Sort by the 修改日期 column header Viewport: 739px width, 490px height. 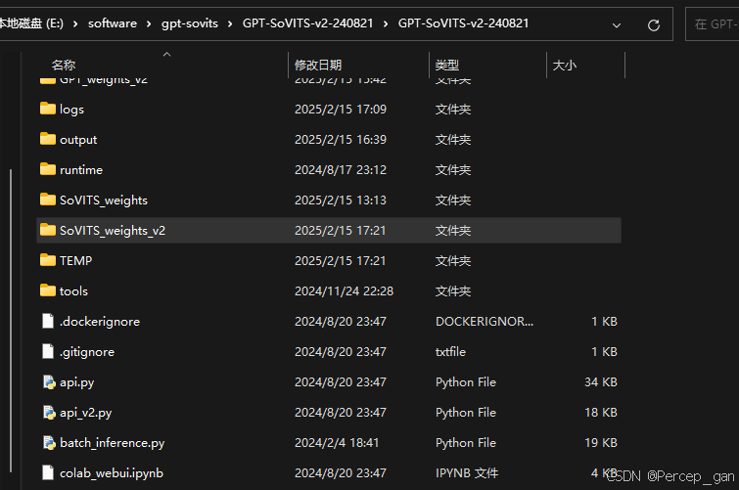[x=318, y=65]
